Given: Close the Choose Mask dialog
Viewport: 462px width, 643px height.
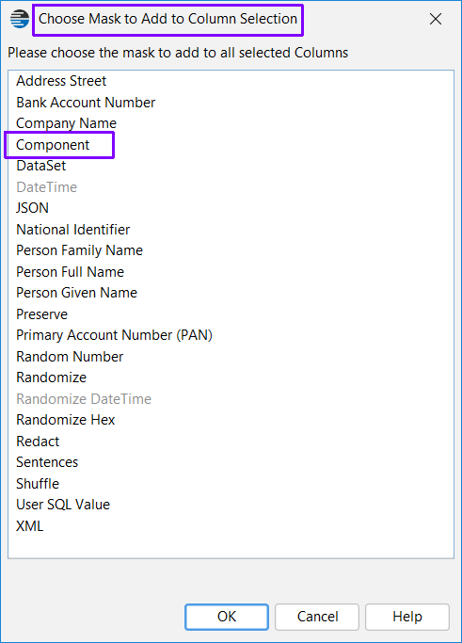Looking at the screenshot, I should point(436,19).
